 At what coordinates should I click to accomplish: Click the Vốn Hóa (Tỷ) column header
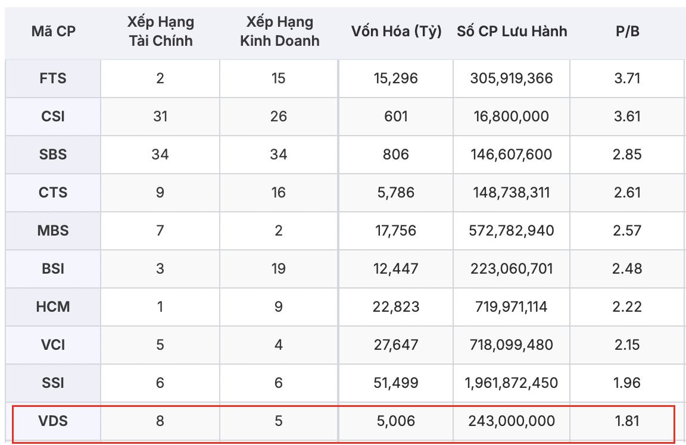pos(397,32)
